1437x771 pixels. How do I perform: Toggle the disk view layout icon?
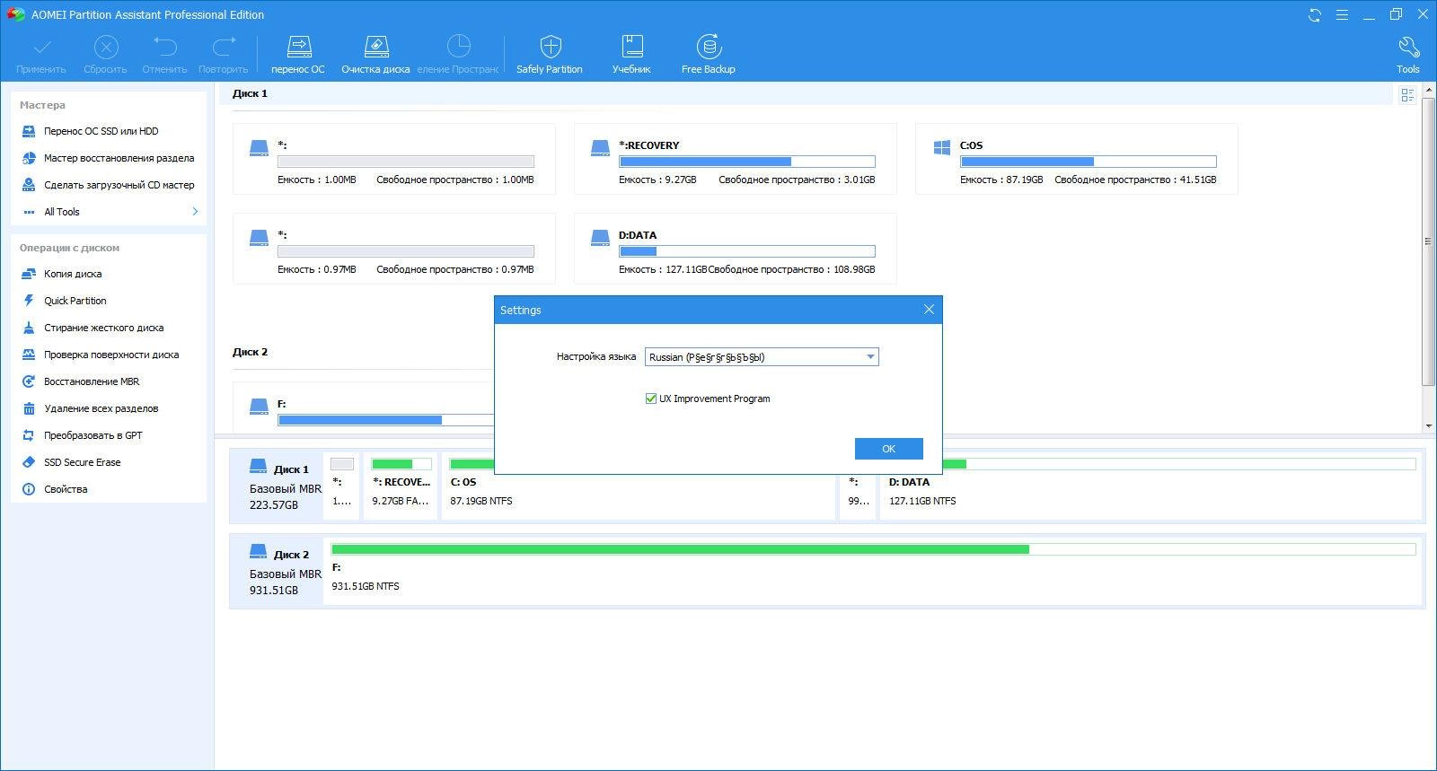point(1407,94)
